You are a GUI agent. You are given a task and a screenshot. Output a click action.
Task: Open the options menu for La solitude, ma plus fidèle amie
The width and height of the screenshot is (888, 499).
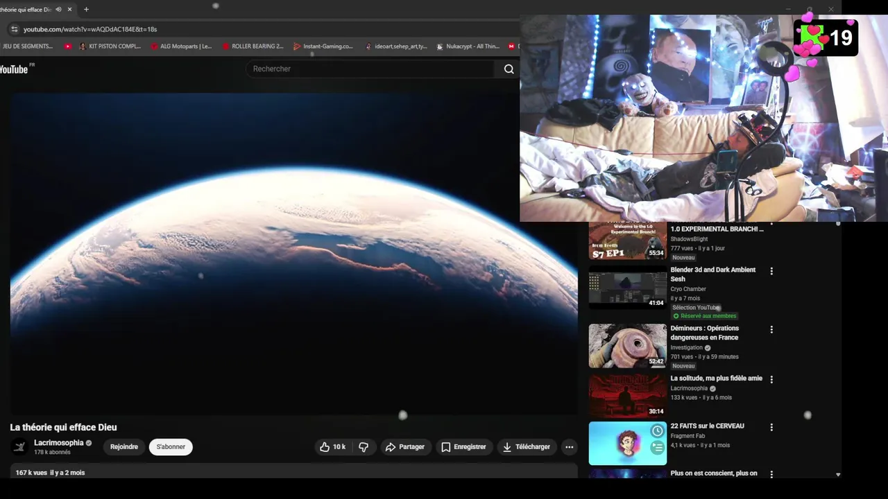click(x=771, y=379)
